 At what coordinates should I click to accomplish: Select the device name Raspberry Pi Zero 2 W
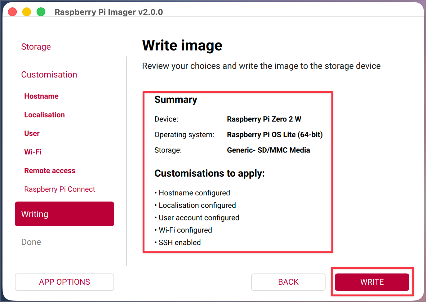coord(264,119)
